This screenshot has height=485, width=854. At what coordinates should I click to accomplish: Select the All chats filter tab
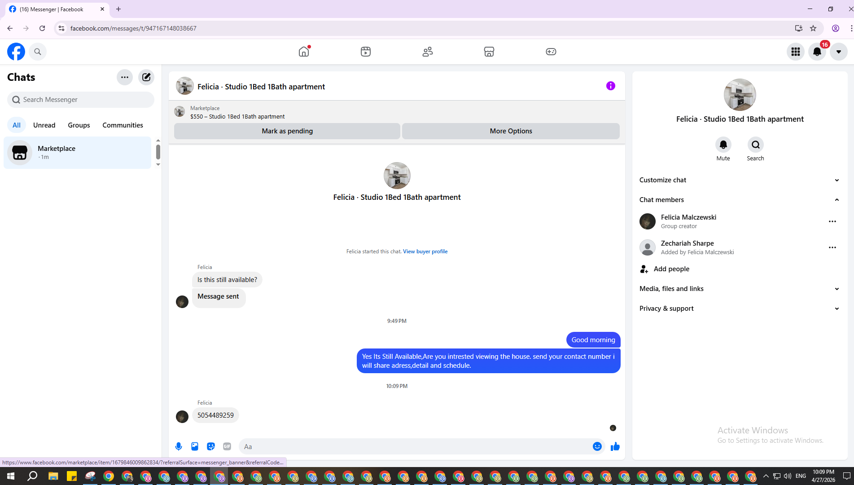tap(17, 125)
